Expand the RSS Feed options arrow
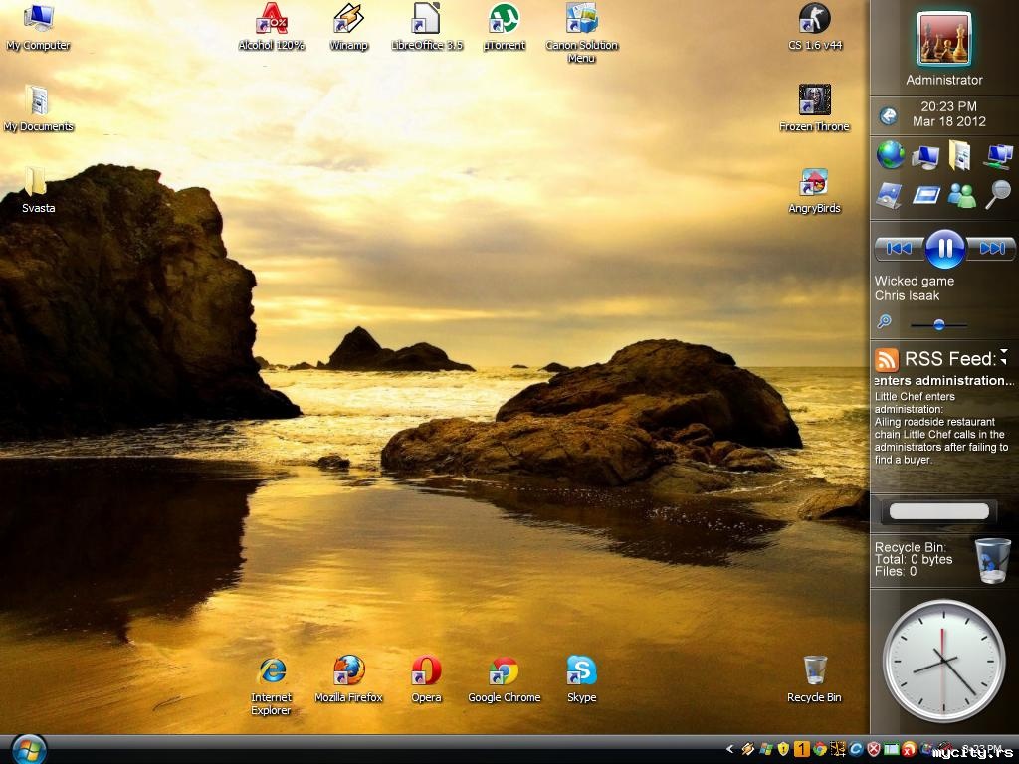This screenshot has width=1019, height=764. click(x=1005, y=354)
